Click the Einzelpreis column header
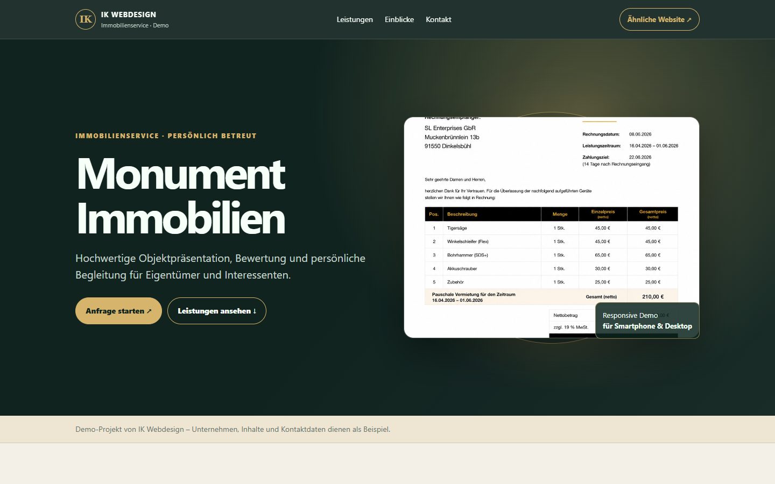Image resolution: width=775 pixels, height=484 pixels. click(603, 214)
